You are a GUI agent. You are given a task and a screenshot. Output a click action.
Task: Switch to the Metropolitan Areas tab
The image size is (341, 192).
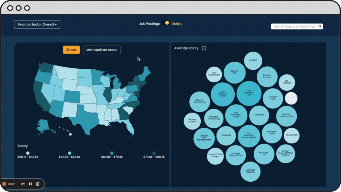102,50
